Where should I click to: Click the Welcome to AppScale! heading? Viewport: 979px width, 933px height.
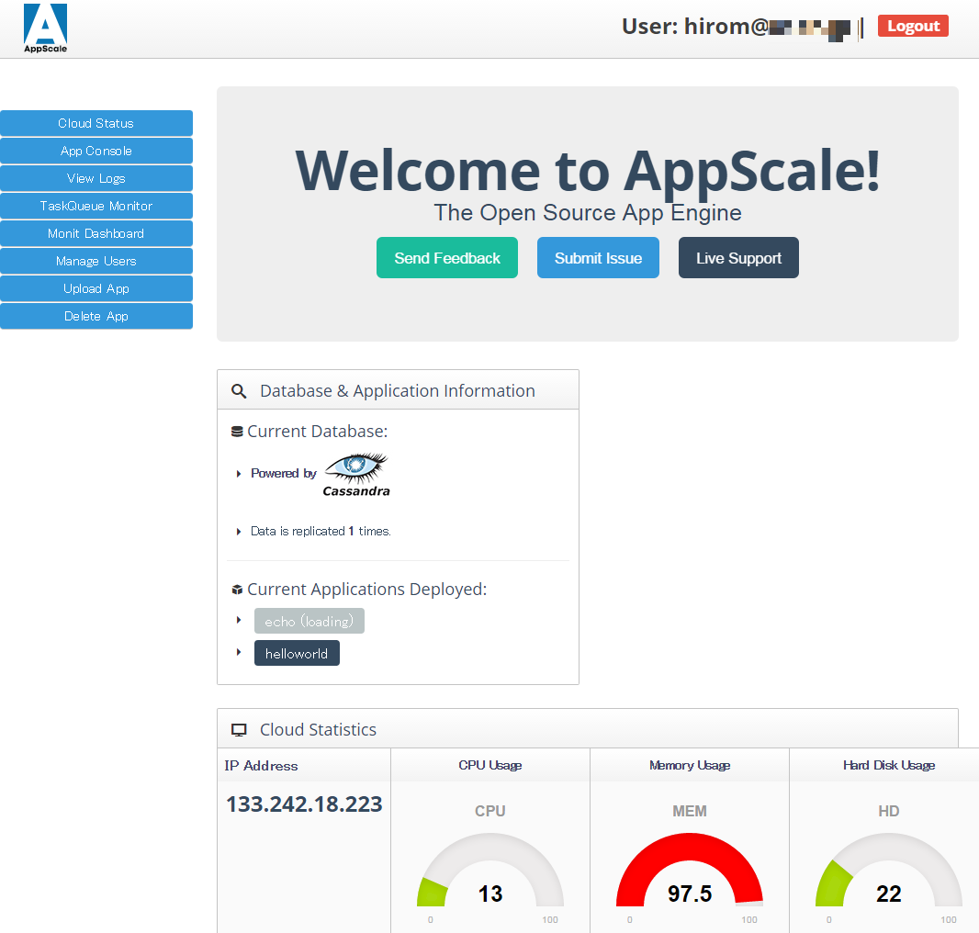[588, 171]
